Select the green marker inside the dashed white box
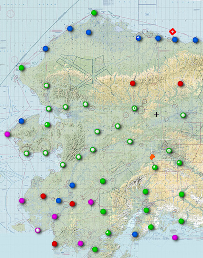This screenshot has width=203, height=258. pos(169,151)
